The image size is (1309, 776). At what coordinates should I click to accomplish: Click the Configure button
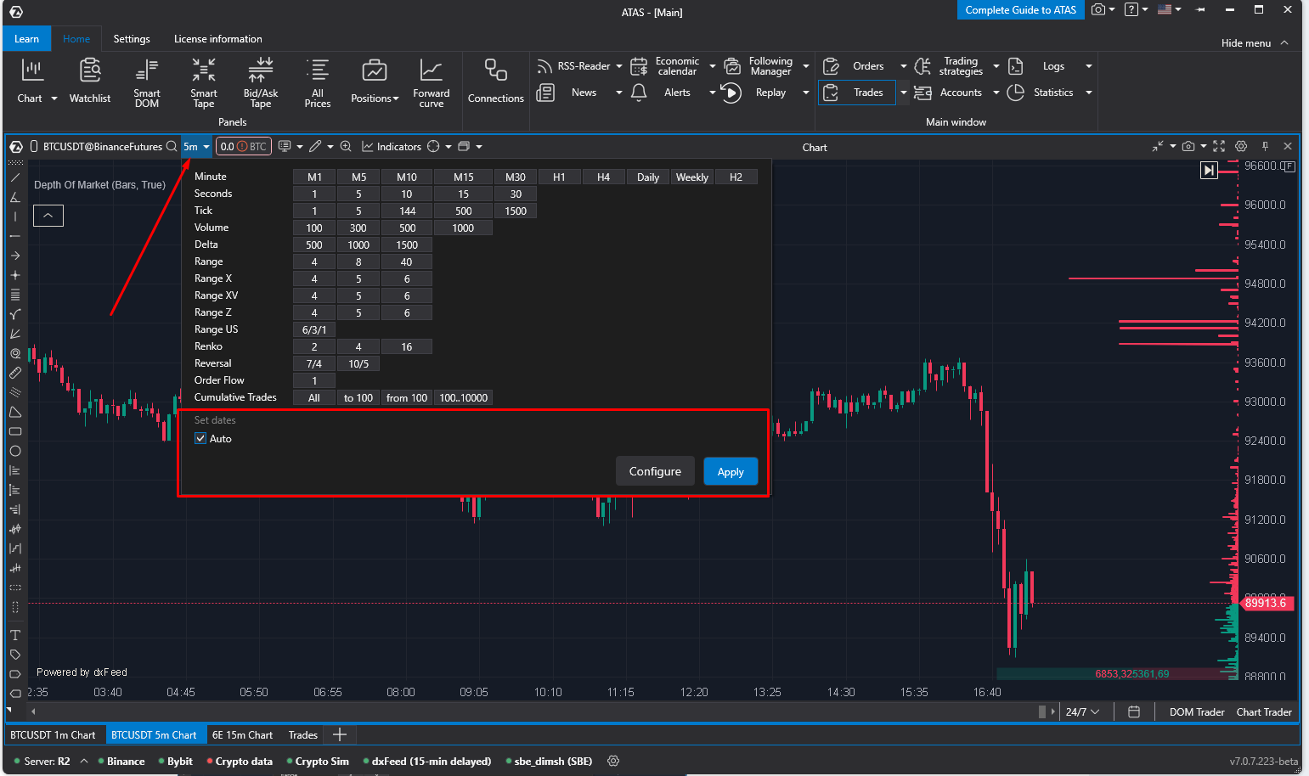coord(655,471)
